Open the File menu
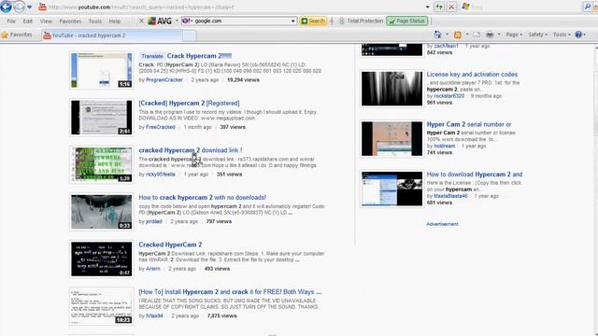The image size is (598, 336). point(11,21)
